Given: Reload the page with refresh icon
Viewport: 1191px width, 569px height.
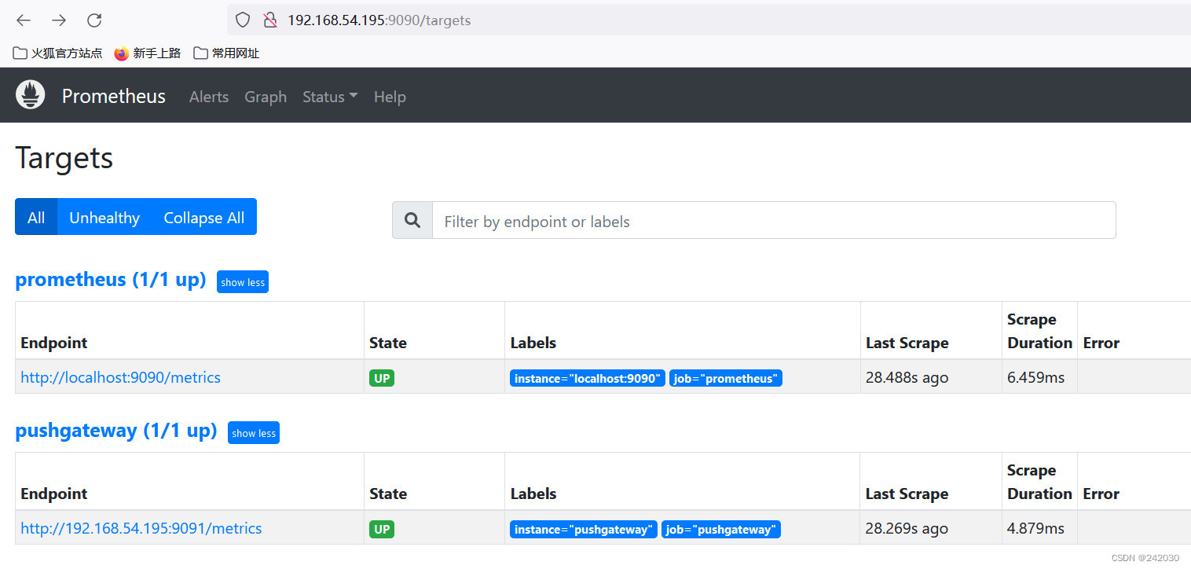Looking at the screenshot, I should [x=94, y=20].
